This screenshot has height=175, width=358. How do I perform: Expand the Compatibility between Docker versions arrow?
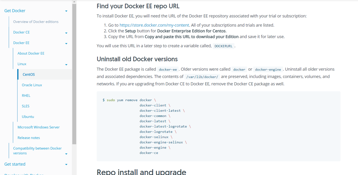[66, 154]
